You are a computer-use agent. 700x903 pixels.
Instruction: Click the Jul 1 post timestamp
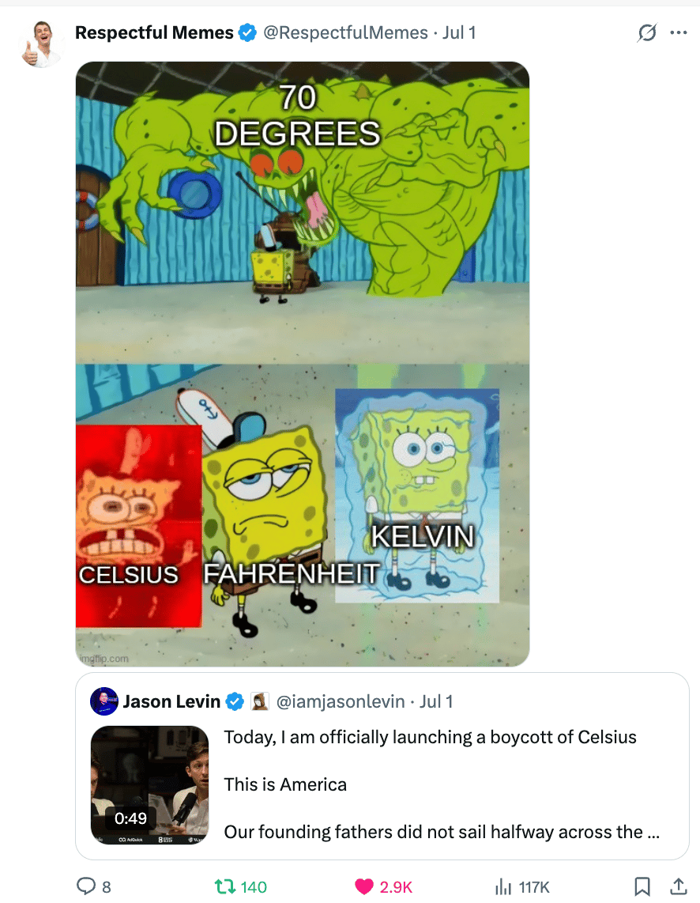(x=459, y=33)
